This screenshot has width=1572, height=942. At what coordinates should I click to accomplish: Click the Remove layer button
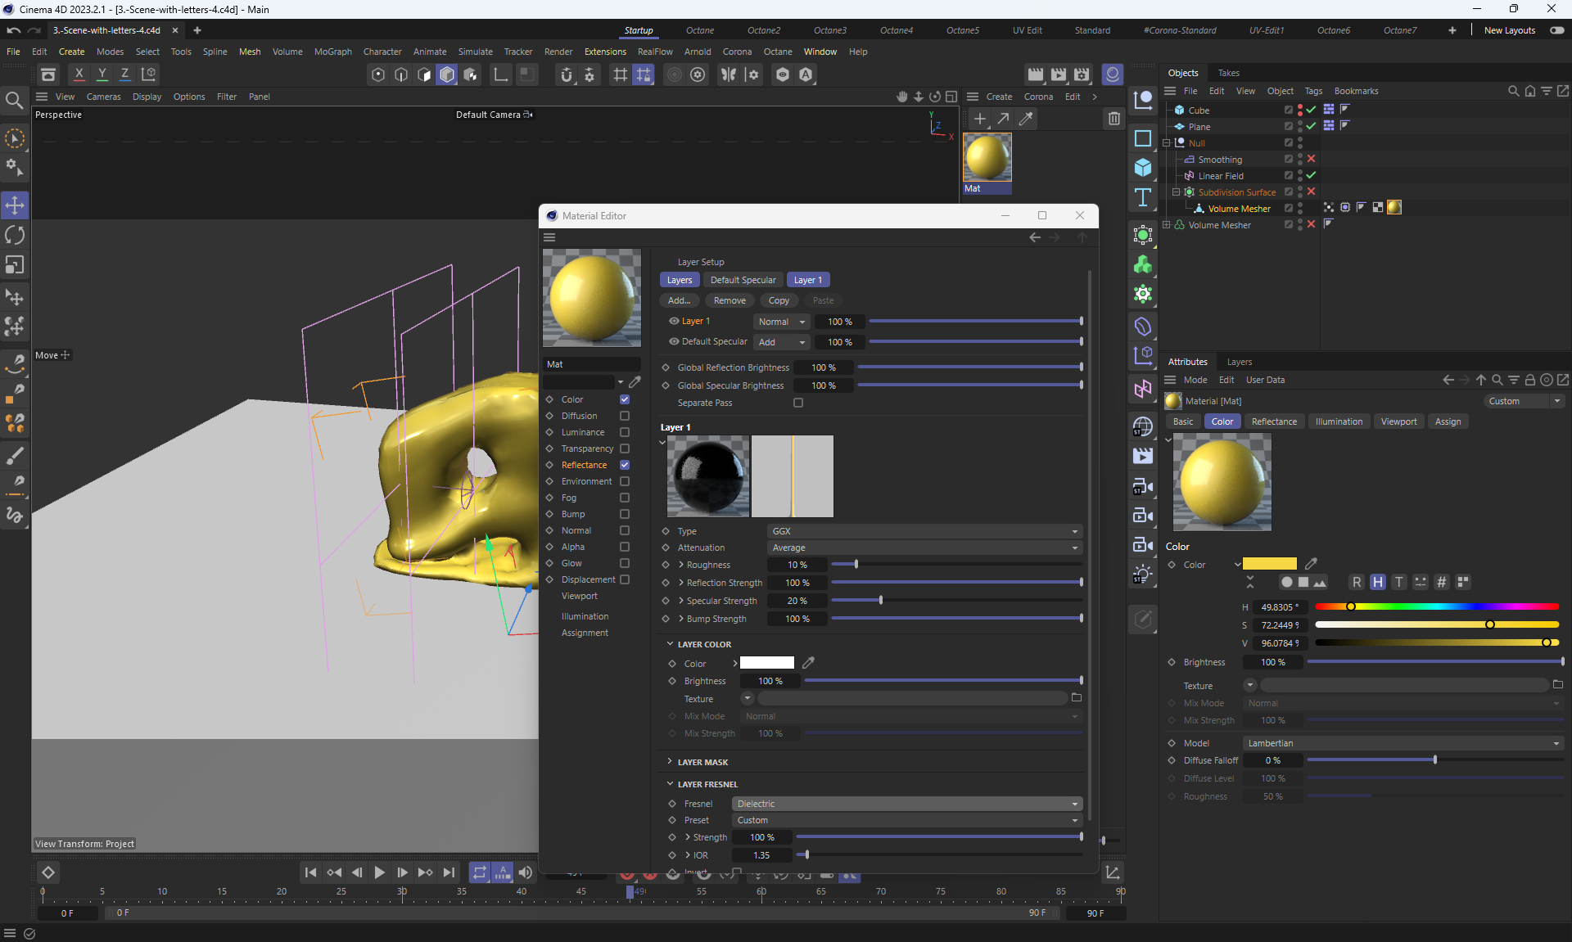729,300
